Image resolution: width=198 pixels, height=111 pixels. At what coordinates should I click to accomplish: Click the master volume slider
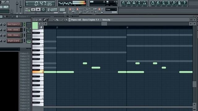click(17, 3)
